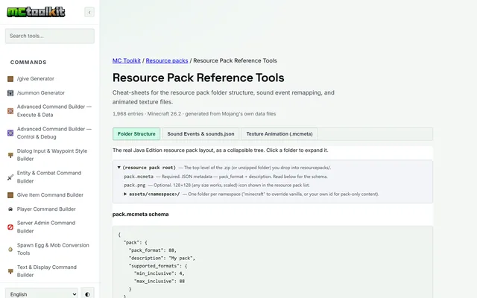Expand the assets/<namespace>/ folder
The image size is (477, 298).
tap(125, 194)
